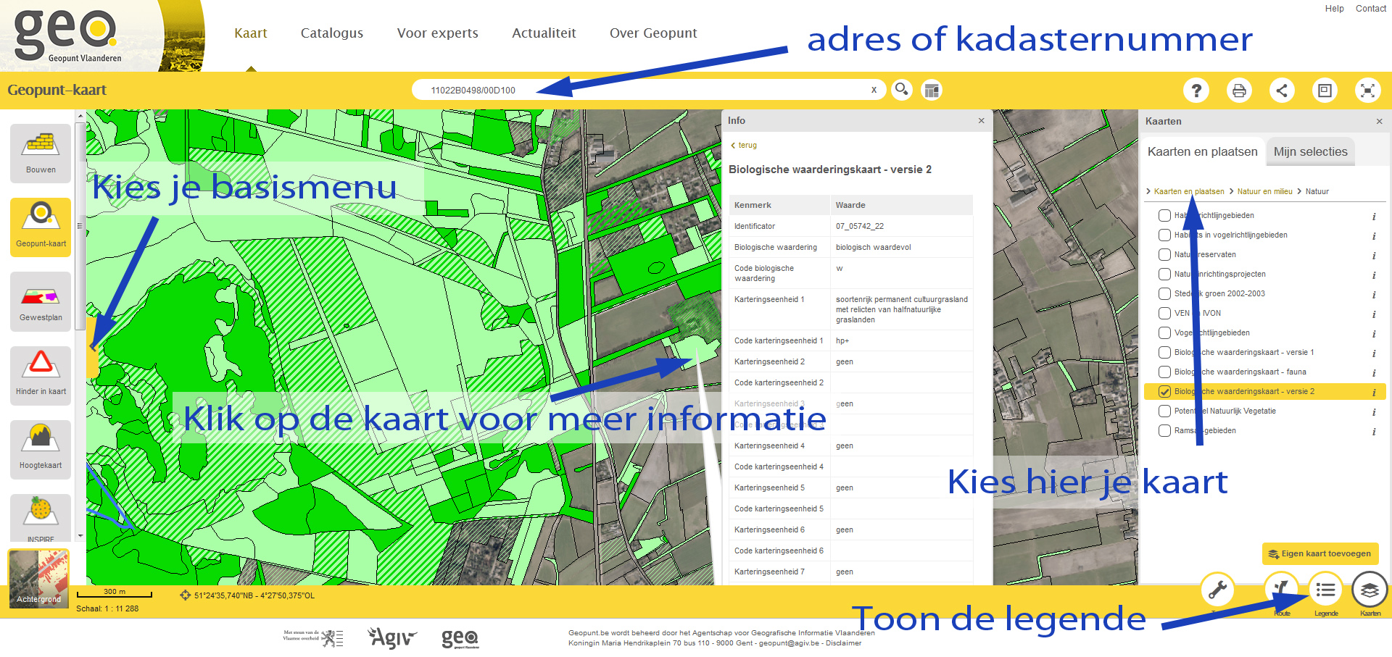Switch to Mijn selecties tab

click(x=1310, y=151)
